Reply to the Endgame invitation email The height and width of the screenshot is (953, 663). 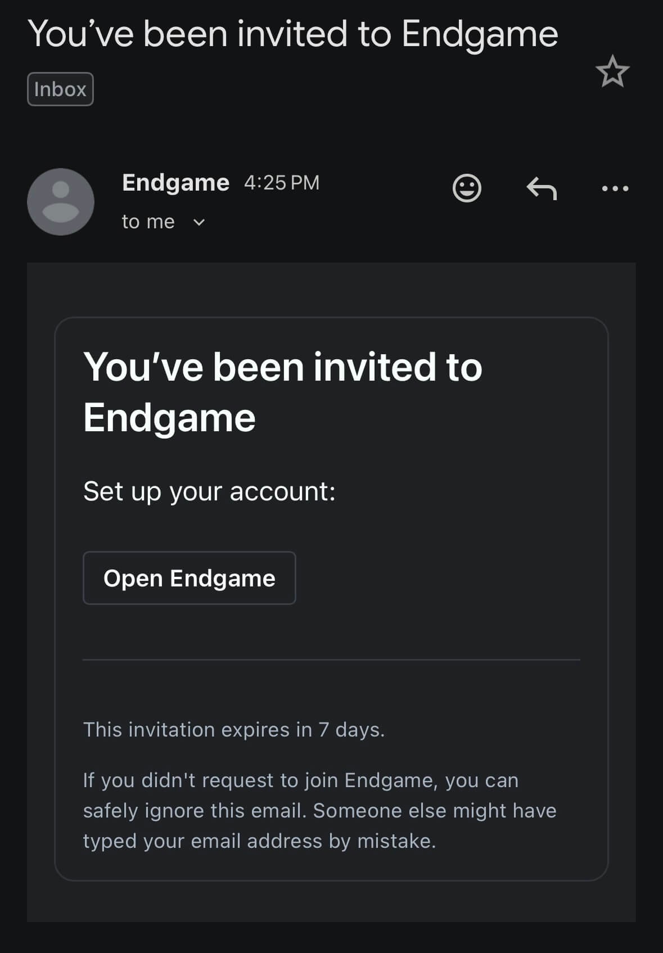542,189
